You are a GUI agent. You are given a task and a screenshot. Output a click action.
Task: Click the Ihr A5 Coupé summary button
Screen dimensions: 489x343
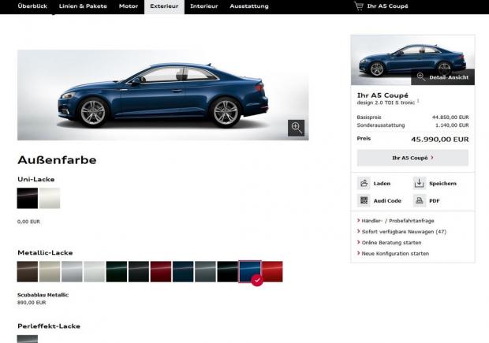tap(412, 158)
